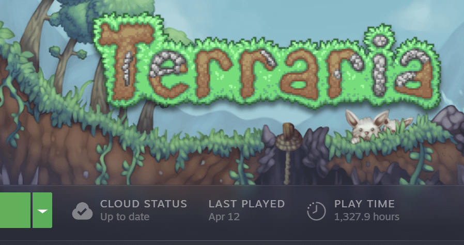Click the green play button
This screenshot has height=245, width=464.
click(15, 210)
